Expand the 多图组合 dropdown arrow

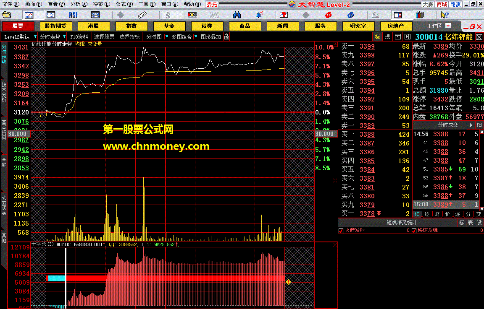click(196, 36)
